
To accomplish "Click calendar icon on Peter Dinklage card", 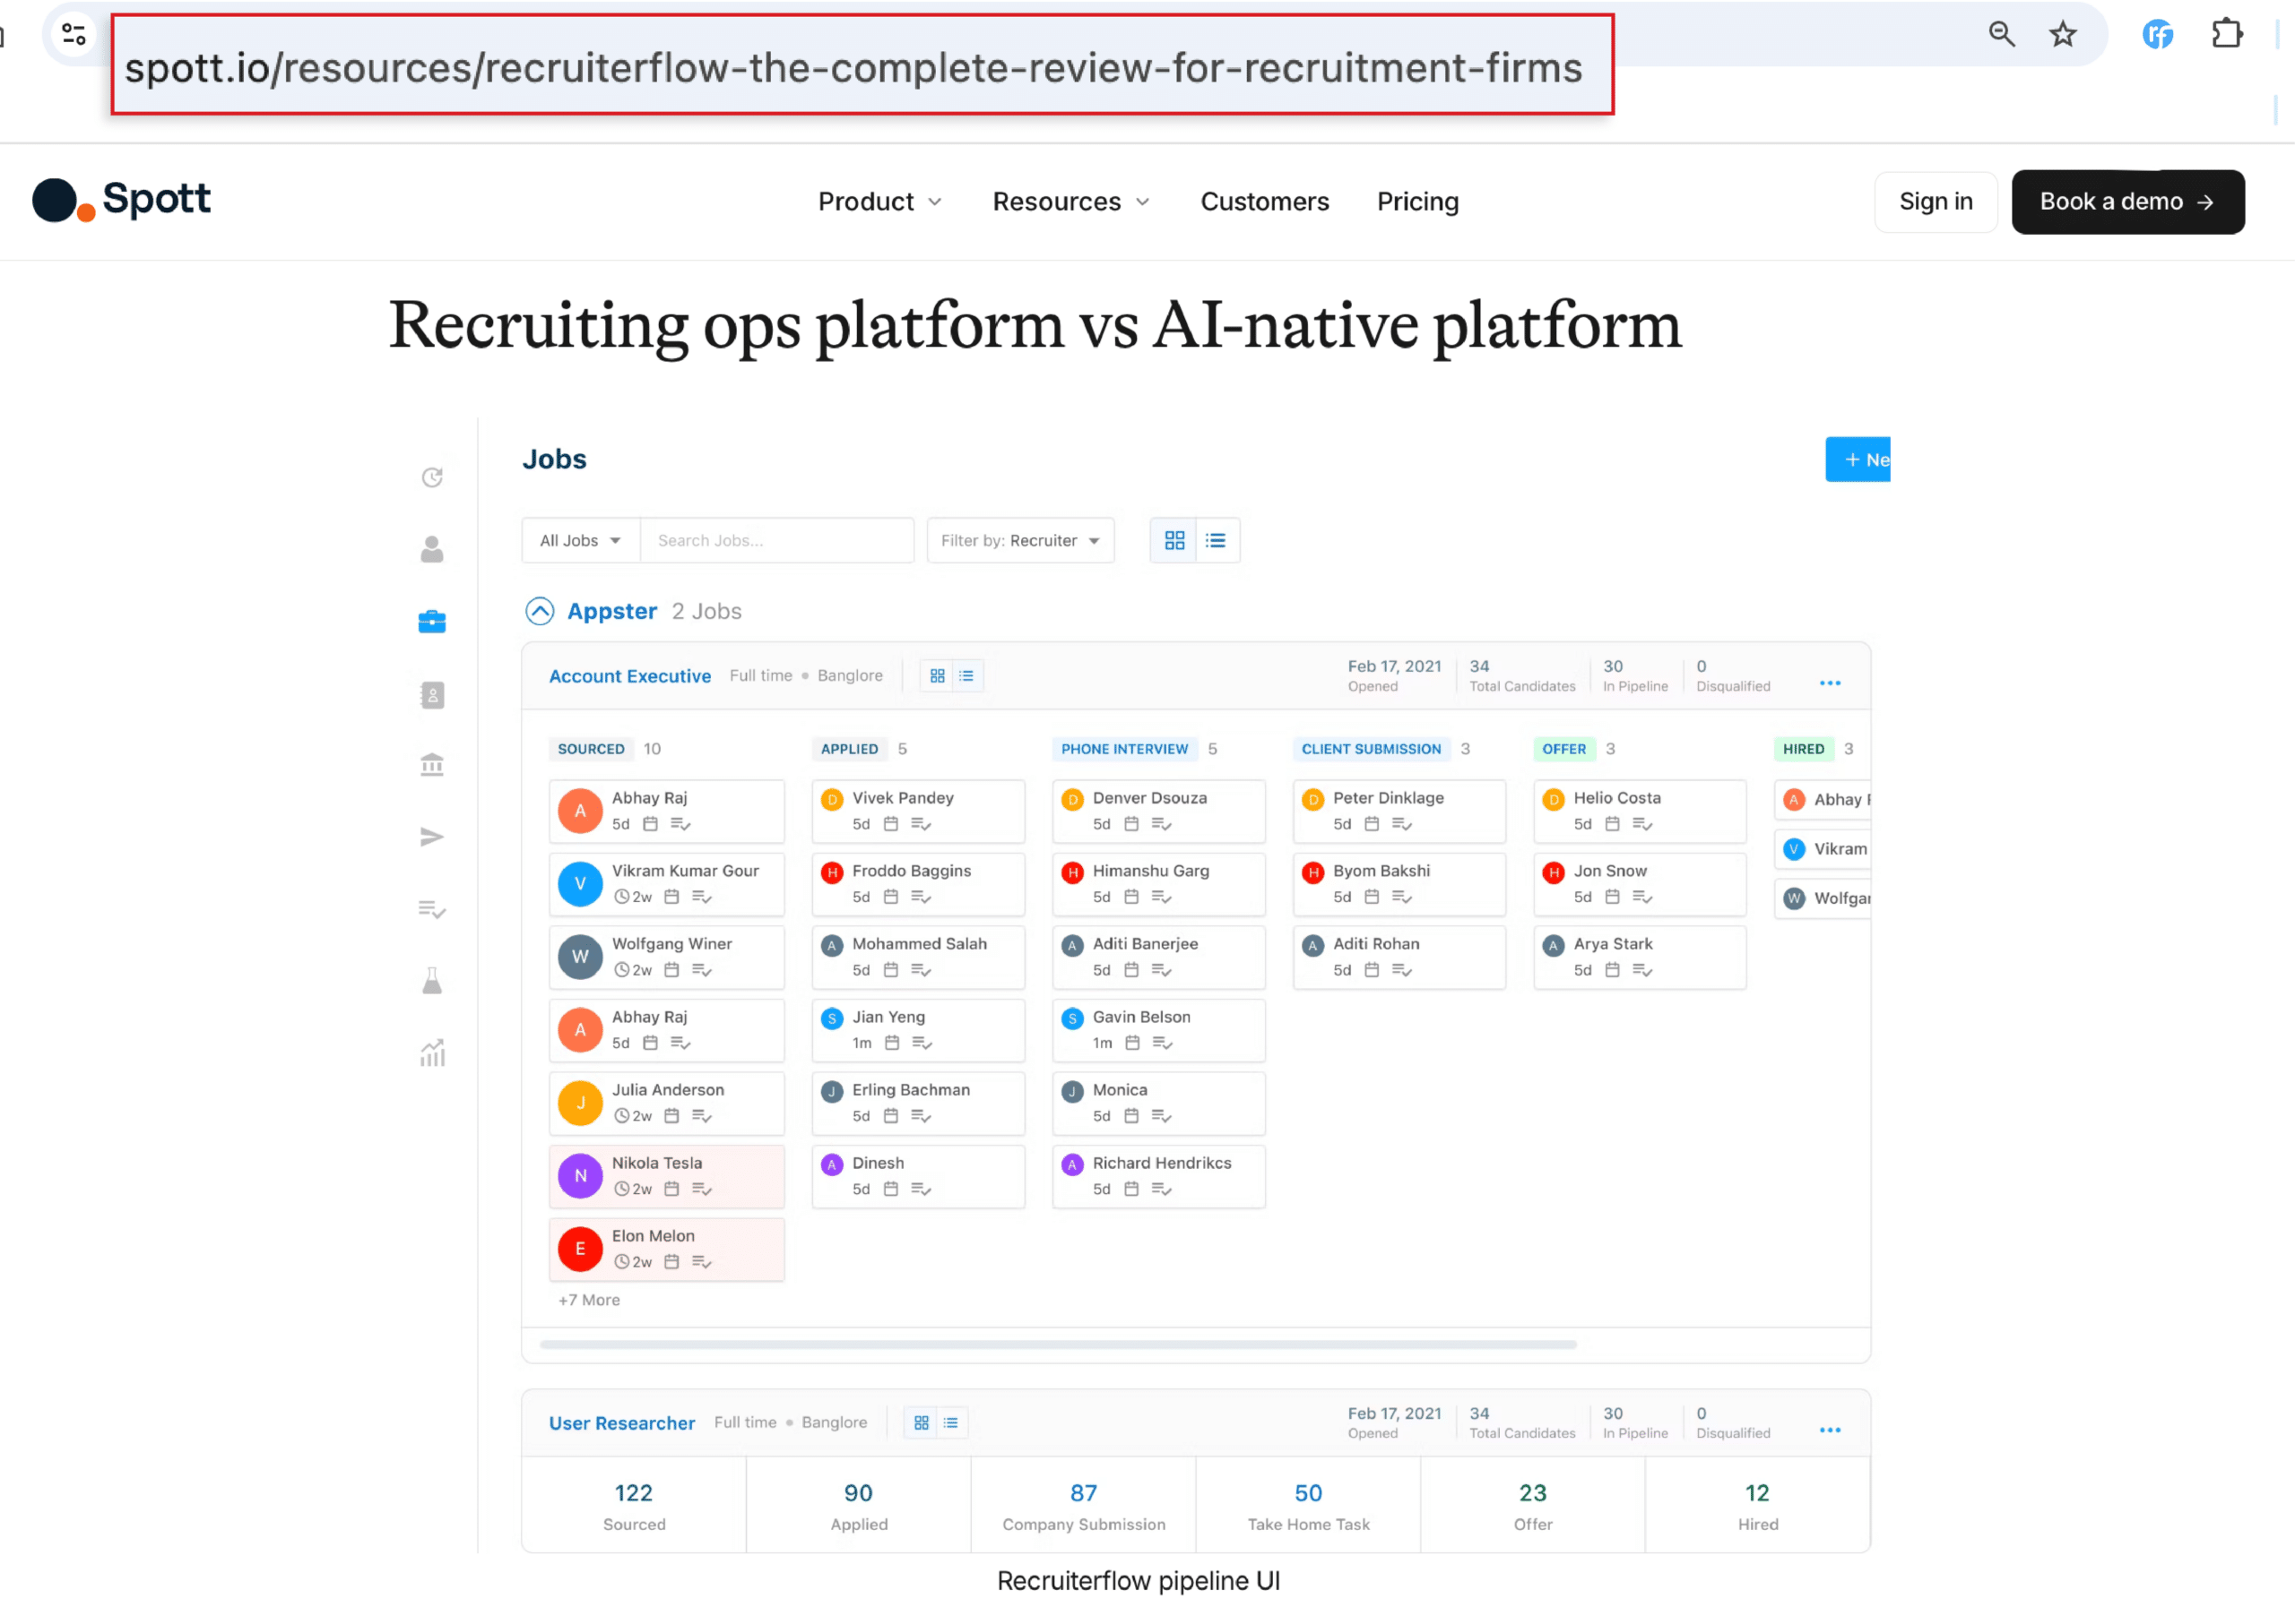I will (x=1373, y=824).
